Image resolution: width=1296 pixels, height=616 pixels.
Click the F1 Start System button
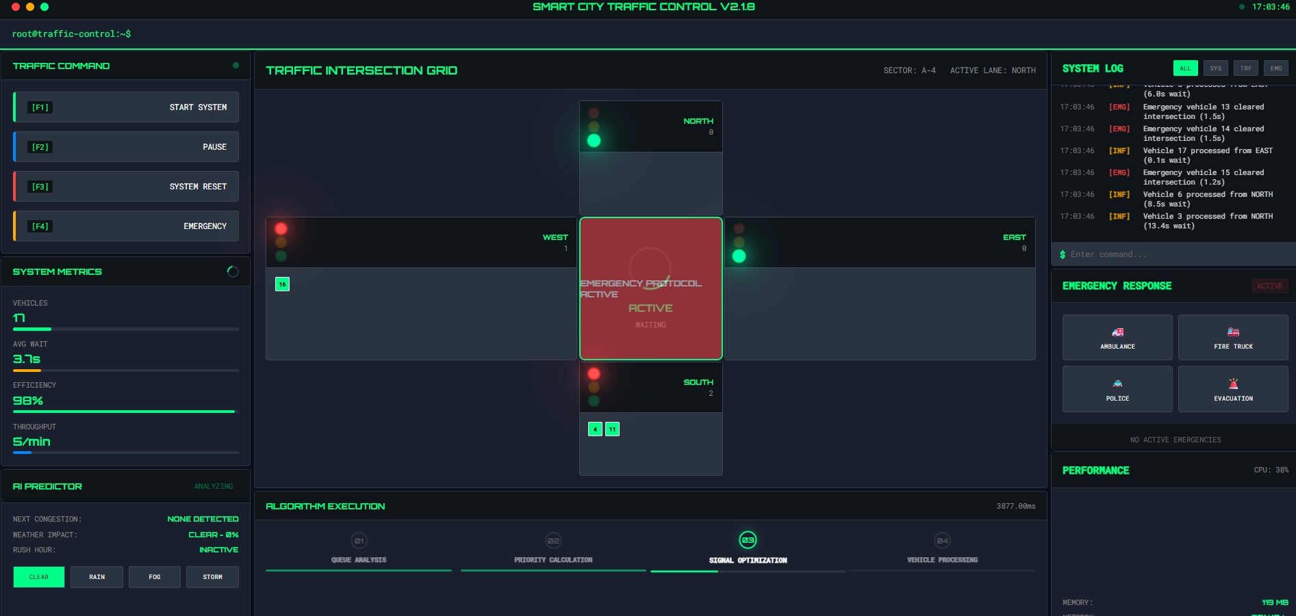coord(126,107)
